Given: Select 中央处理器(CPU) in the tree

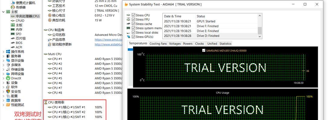Looking at the screenshot, I should coord(28,16).
